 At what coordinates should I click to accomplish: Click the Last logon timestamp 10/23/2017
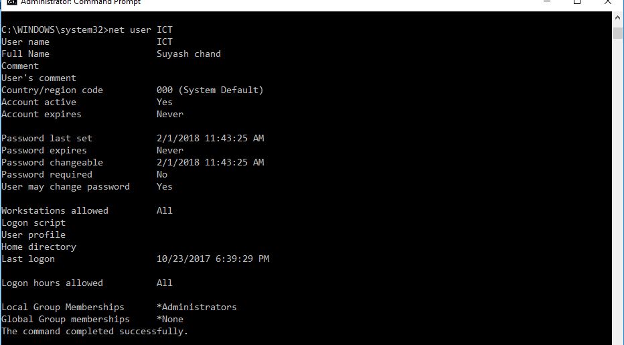coord(213,259)
